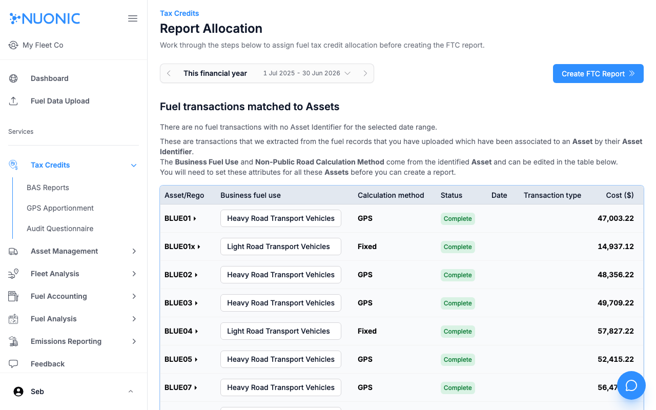Open BLUE04 business fuel use dropdown
The image size is (656, 410).
[x=281, y=331]
